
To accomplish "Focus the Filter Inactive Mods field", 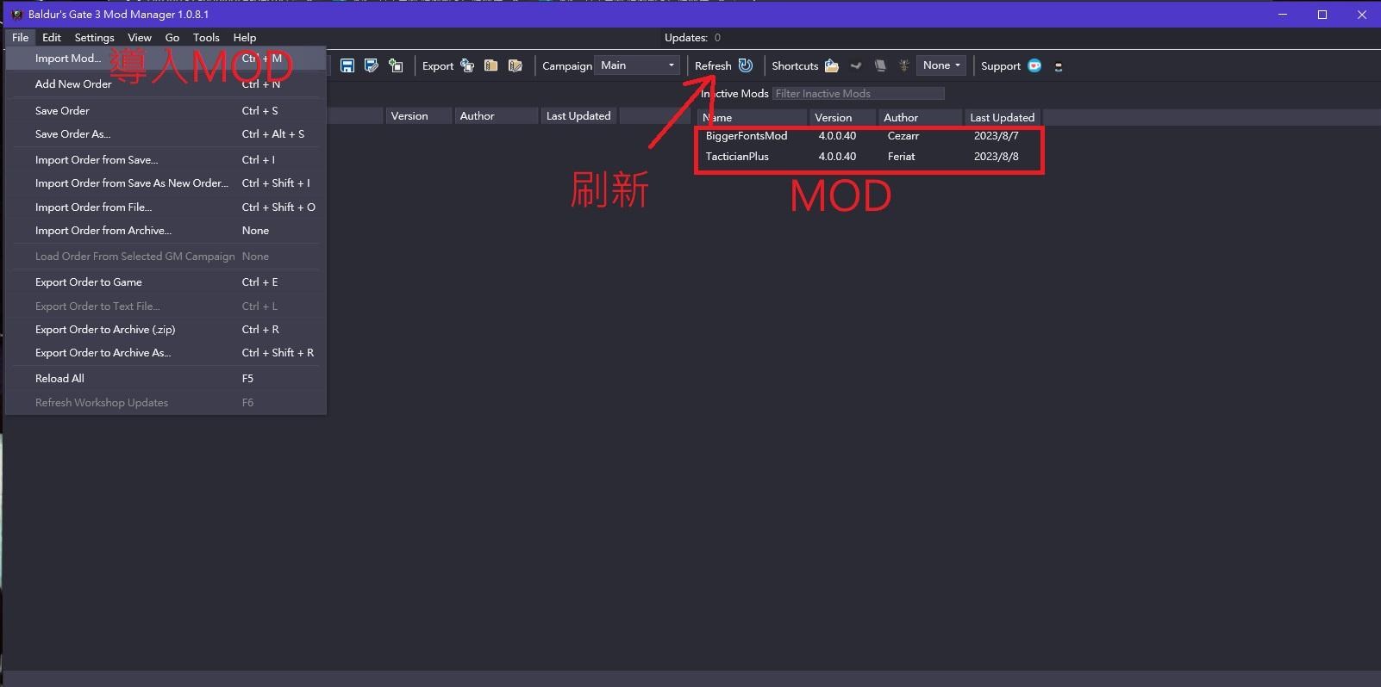I will tap(858, 93).
